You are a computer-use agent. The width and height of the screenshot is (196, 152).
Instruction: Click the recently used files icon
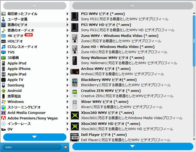(4, 14)
